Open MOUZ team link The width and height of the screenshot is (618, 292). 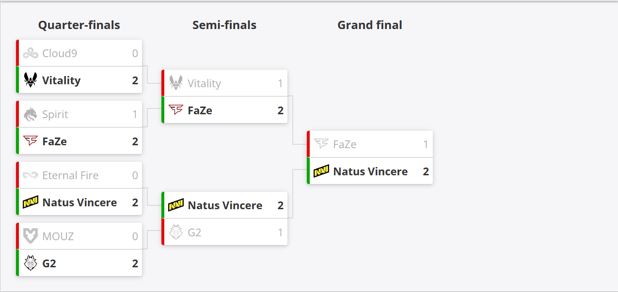click(x=58, y=236)
